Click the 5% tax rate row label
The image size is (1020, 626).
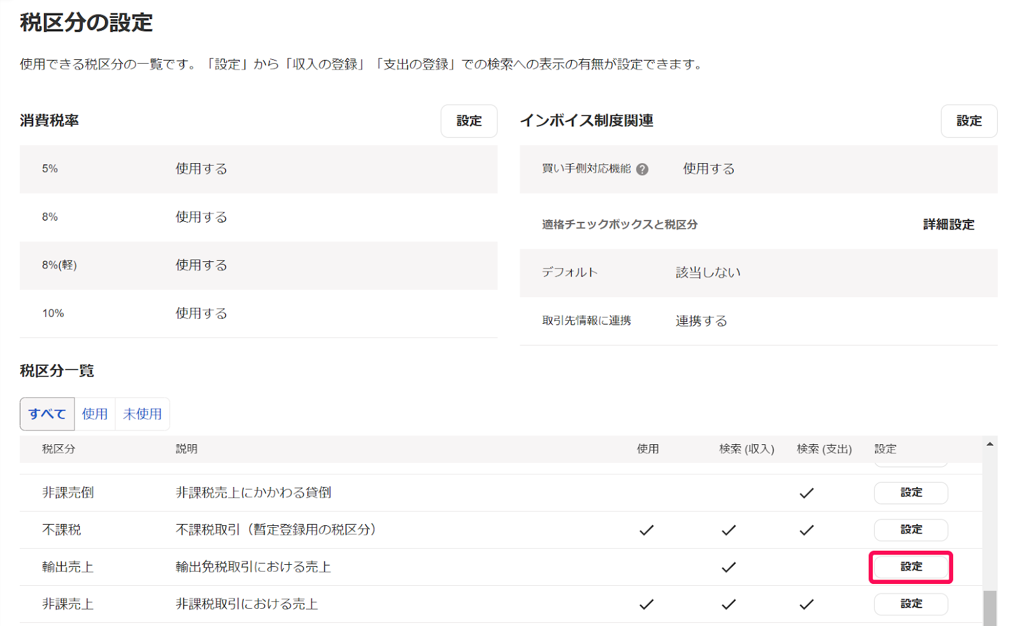(x=50, y=169)
